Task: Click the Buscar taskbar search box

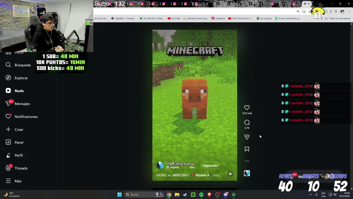Action: tap(144, 195)
